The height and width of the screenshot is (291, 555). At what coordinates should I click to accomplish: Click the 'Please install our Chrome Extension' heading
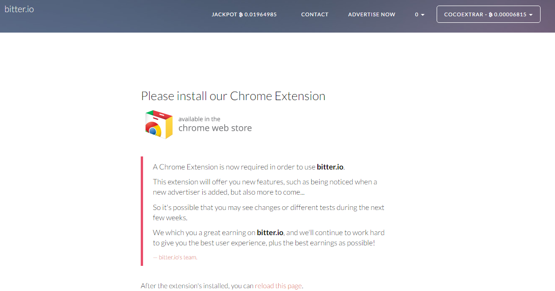(233, 96)
